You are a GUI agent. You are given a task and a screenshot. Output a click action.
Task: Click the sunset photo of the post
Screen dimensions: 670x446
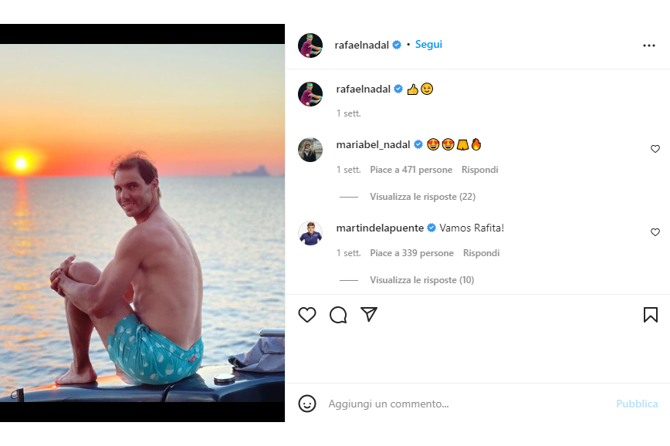coord(142,223)
